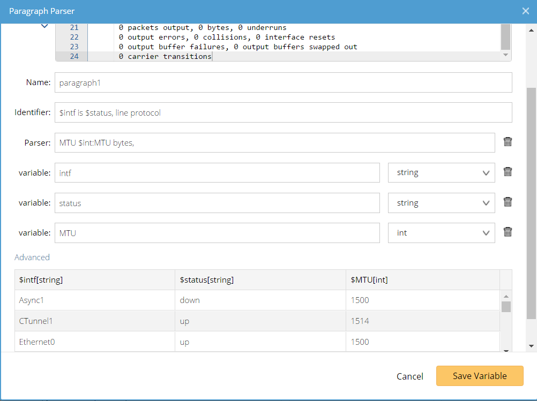
Task: Open the type dropdown for the intf variable
Action: (441, 172)
